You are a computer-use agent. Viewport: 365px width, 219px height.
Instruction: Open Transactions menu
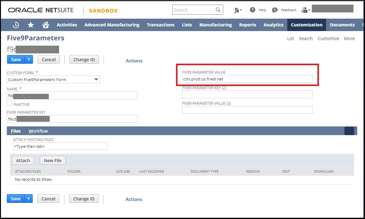click(x=161, y=25)
